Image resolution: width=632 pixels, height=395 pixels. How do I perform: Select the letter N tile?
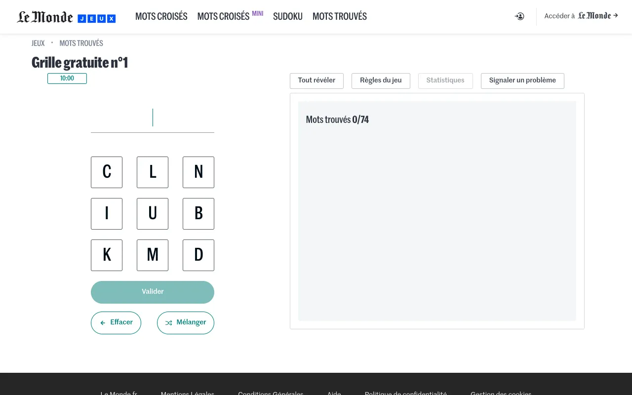(198, 172)
